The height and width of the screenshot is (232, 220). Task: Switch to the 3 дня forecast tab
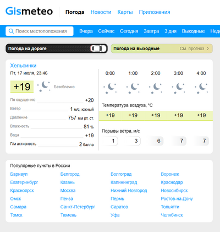tap(170, 31)
